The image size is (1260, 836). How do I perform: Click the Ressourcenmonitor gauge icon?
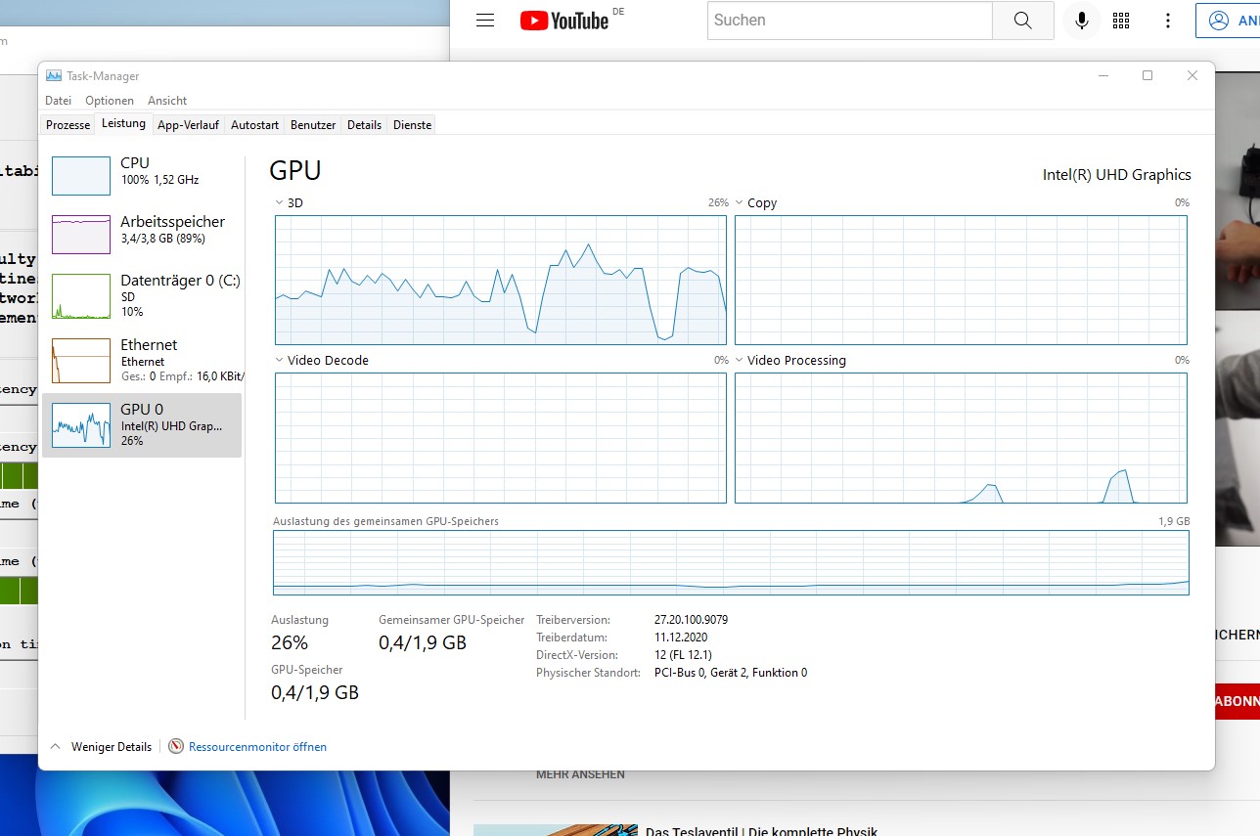coord(176,746)
